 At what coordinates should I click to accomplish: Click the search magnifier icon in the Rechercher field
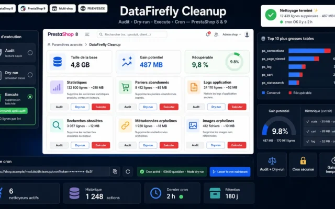[101, 34]
